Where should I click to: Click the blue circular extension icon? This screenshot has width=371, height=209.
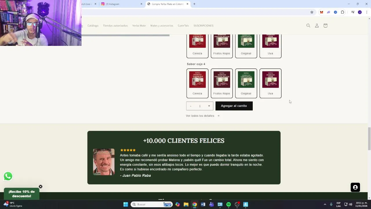(x=335, y=12)
